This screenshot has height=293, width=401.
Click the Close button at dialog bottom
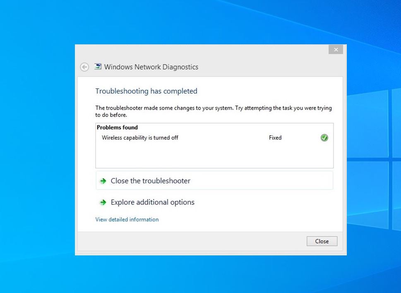click(322, 241)
